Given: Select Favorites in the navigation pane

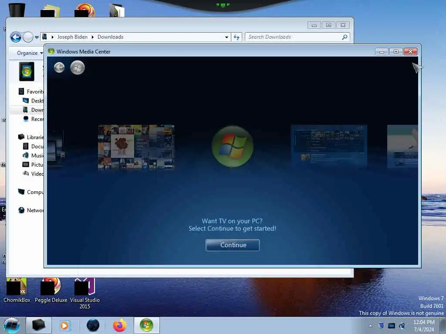Looking at the screenshot, I should click(31, 91).
